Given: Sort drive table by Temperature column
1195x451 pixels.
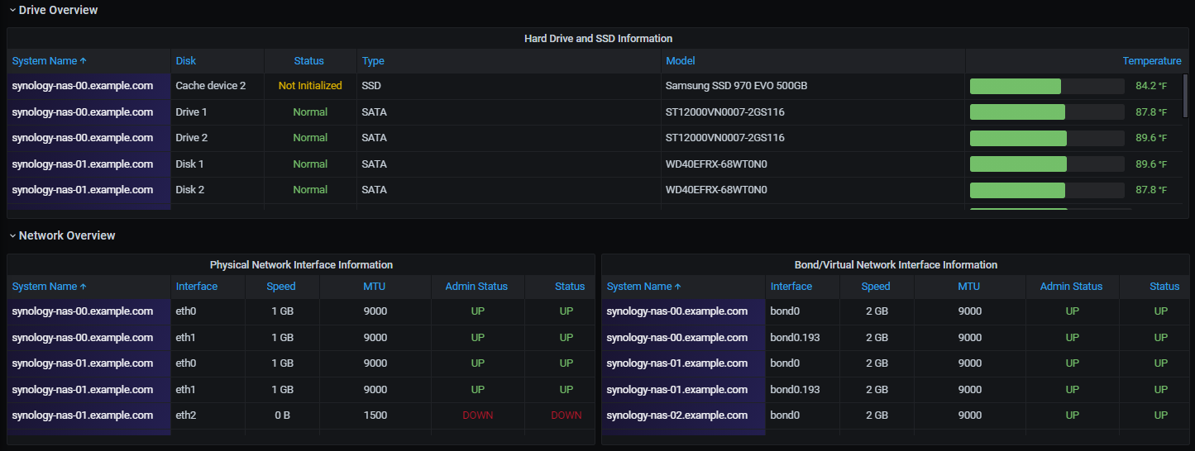Looking at the screenshot, I should click(x=1151, y=61).
